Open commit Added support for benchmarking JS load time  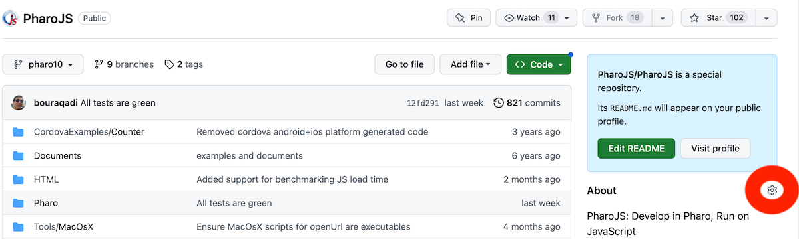tap(292, 179)
